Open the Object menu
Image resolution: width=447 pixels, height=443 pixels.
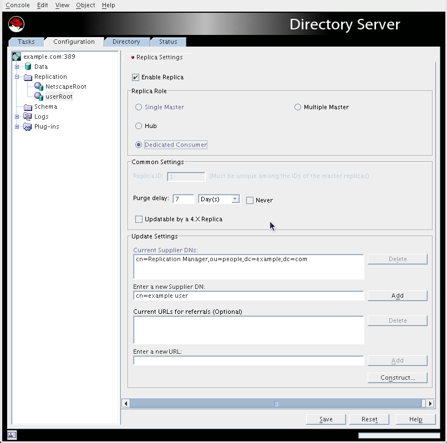point(85,5)
